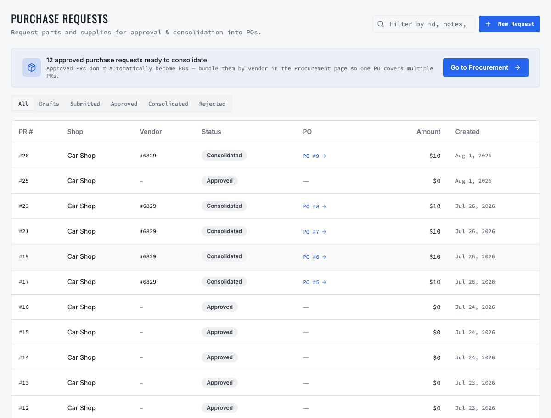551x418 pixels.
Task: Click the Amount column header
Action: pos(428,132)
